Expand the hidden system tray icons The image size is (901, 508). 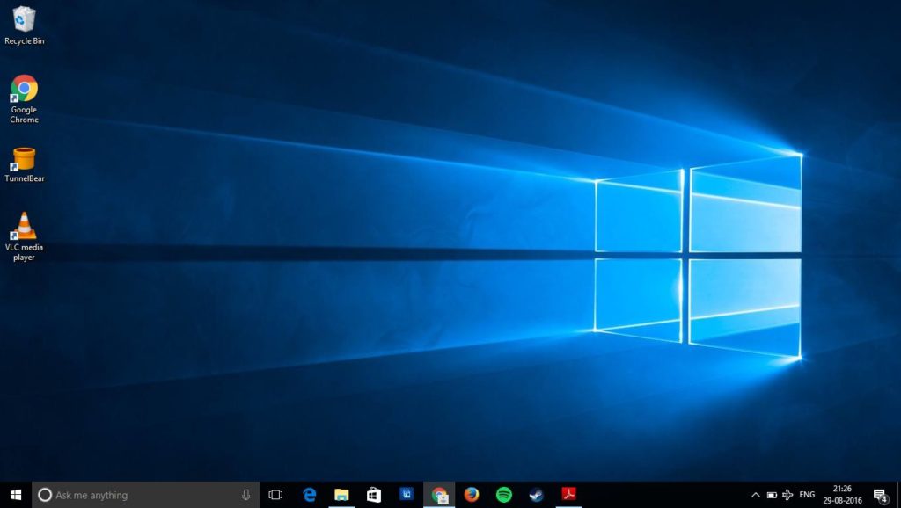(x=755, y=495)
